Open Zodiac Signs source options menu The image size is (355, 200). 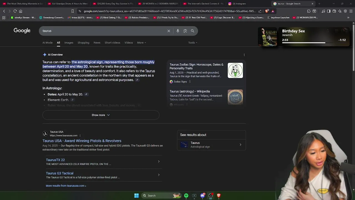point(190,82)
